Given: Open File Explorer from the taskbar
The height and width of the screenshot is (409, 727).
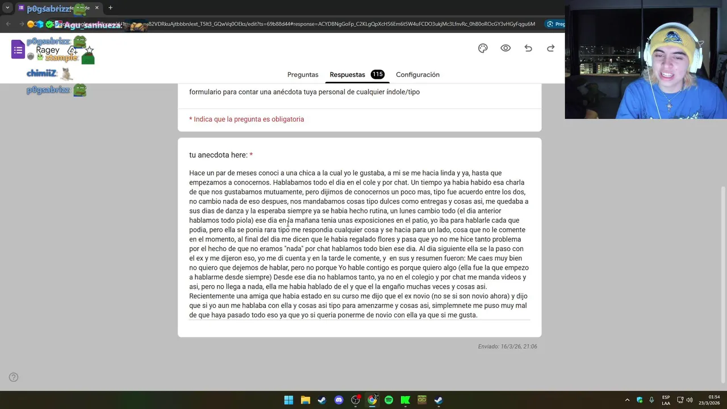Looking at the screenshot, I should (x=305, y=400).
